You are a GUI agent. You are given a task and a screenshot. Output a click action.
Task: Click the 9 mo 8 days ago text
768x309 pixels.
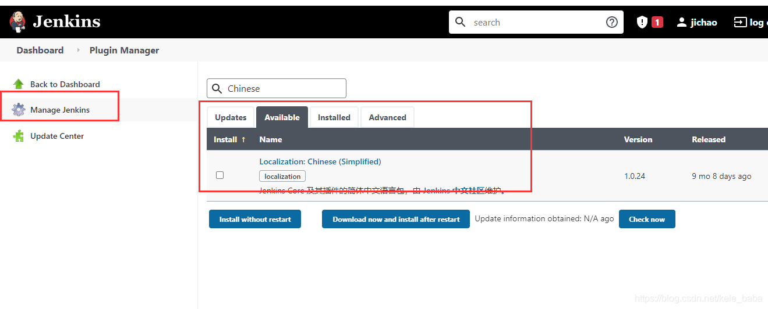pyautogui.click(x=721, y=176)
